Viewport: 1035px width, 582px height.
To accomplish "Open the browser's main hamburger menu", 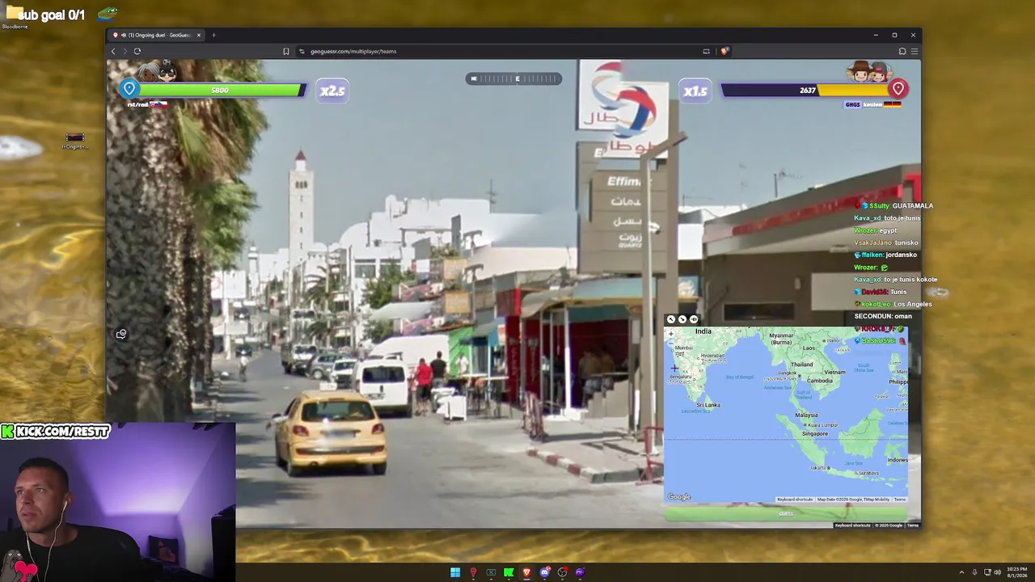I will (915, 51).
